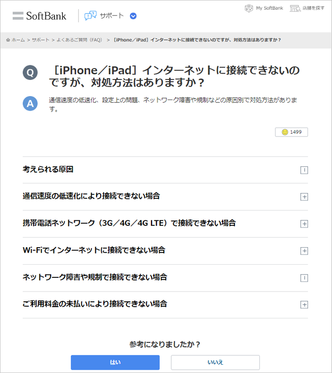Expand ご利用料金の未払い section
332x373 pixels.
(x=304, y=305)
